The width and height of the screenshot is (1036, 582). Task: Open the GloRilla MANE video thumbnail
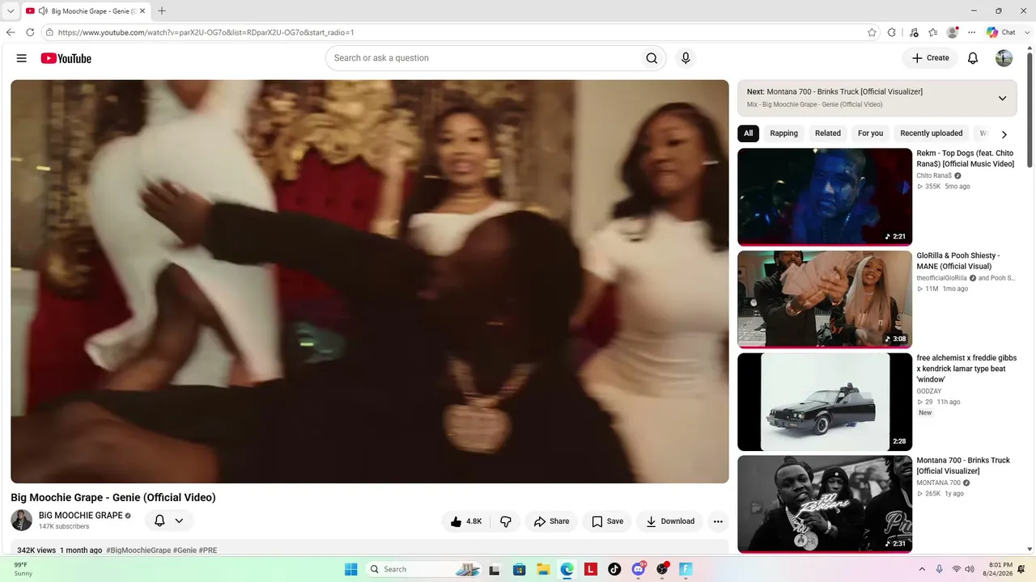pyautogui.click(x=825, y=299)
